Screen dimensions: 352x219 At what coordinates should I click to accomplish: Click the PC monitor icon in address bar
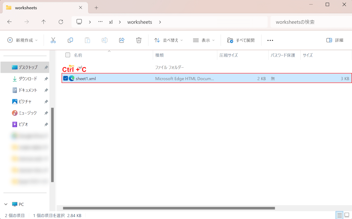pos(79,22)
